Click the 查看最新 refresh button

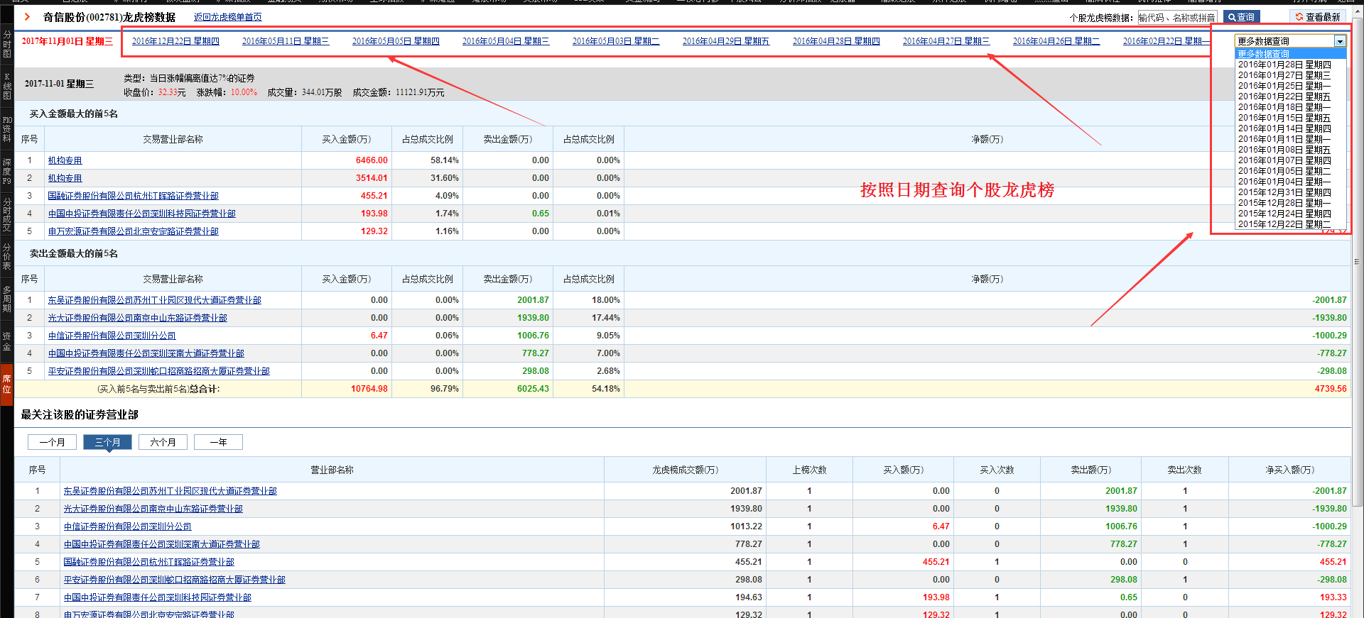point(1318,17)
